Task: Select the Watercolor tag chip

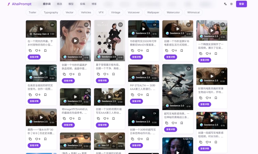Action: tap(173, 12)
